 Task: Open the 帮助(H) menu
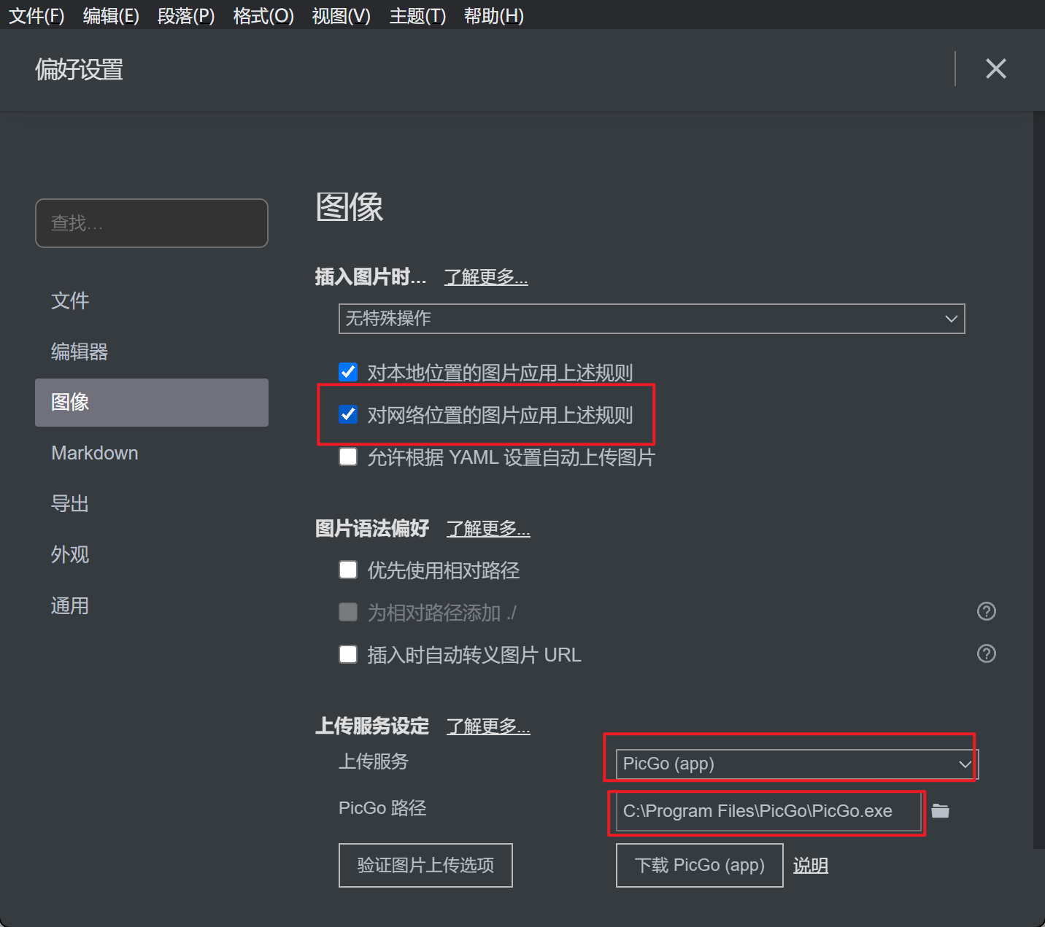point(494,15)
